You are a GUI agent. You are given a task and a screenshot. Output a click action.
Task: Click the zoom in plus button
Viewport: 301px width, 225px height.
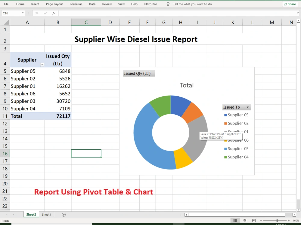coord(289,220)
